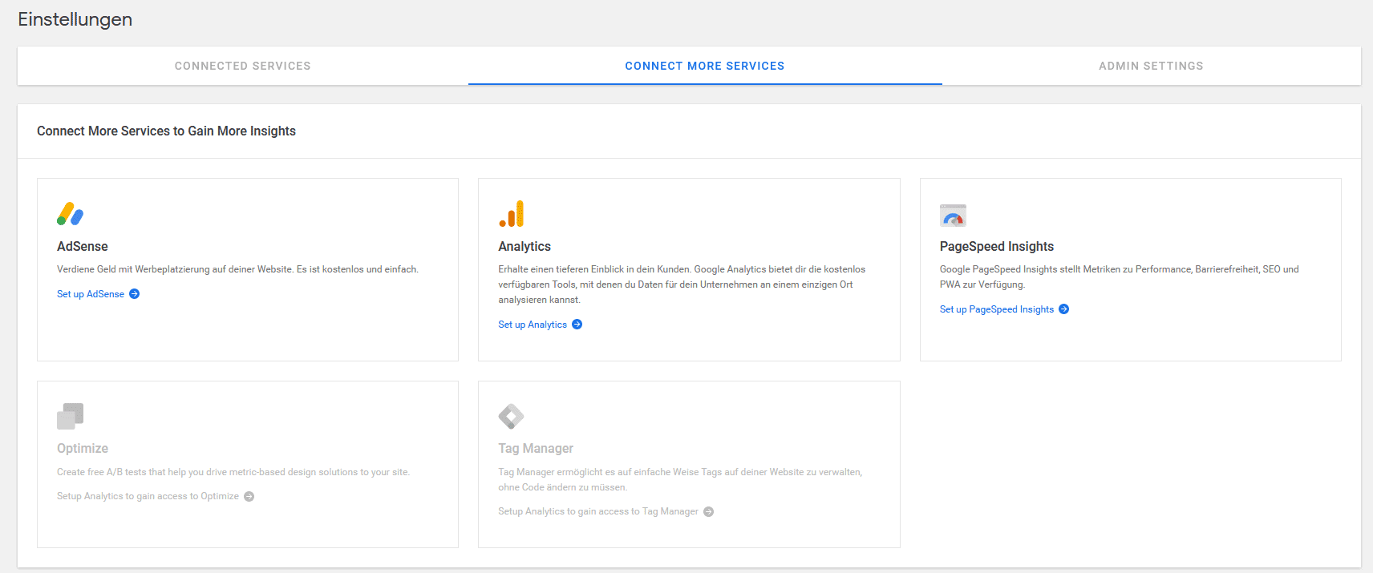This screenshot has width=1373, height=573.
Task: Click AdSense description about Werbeplatzierung
Action: 237,269
